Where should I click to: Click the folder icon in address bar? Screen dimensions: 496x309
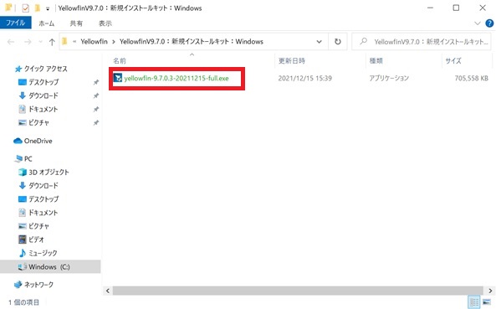pos(65,42)
